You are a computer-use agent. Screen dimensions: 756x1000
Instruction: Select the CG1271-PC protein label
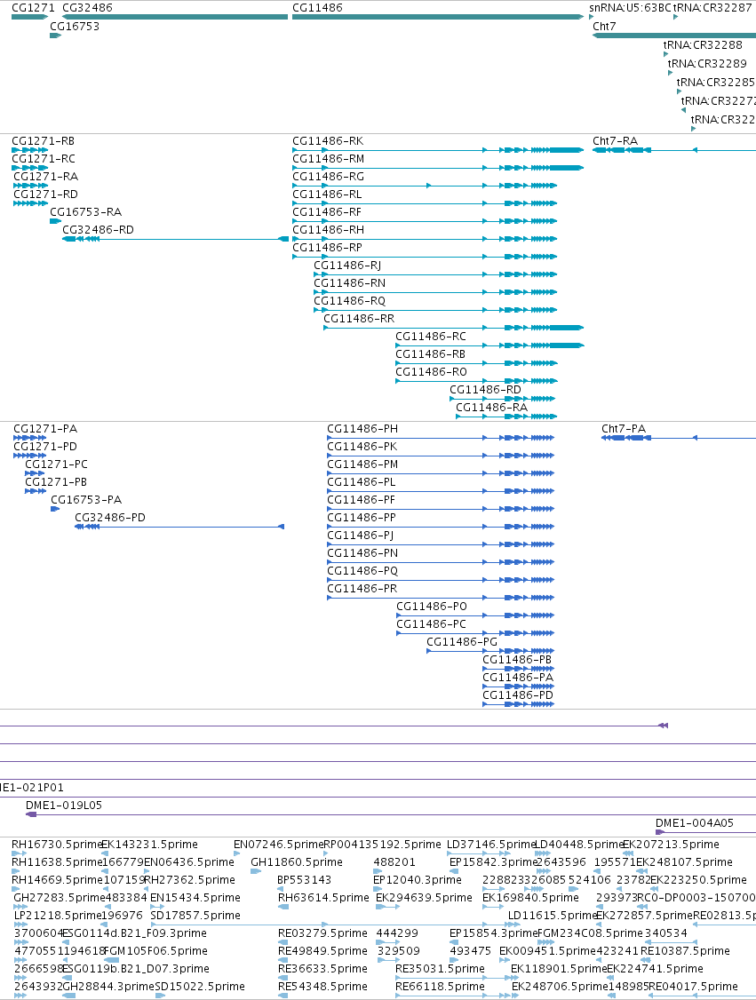tap(56, 464)
